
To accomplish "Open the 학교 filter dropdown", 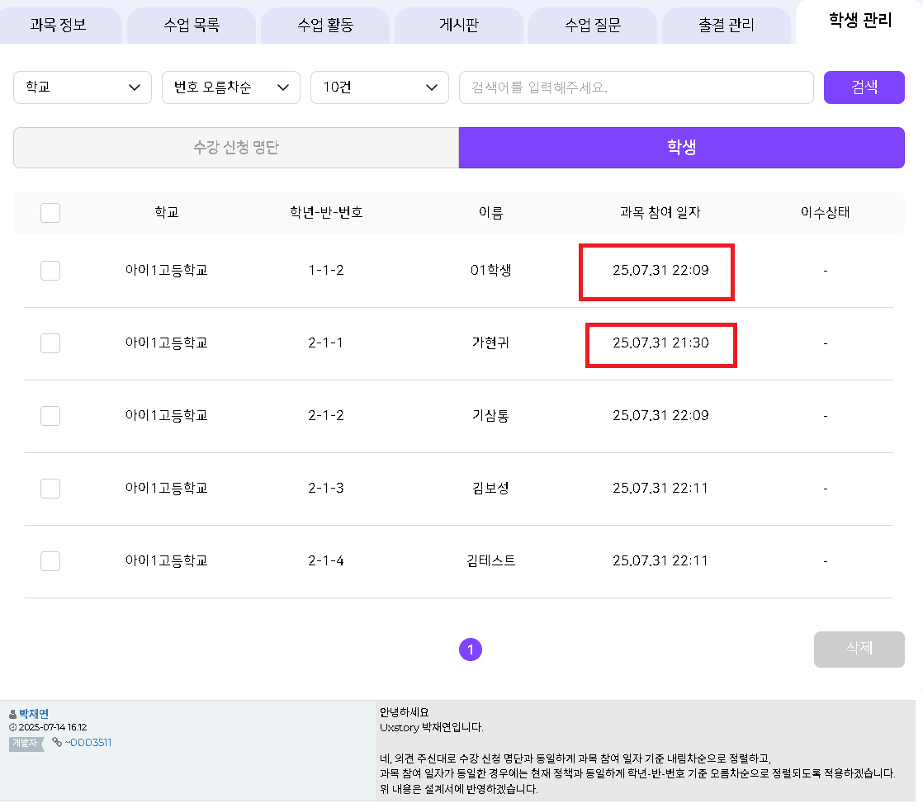I will click(83, 87).
